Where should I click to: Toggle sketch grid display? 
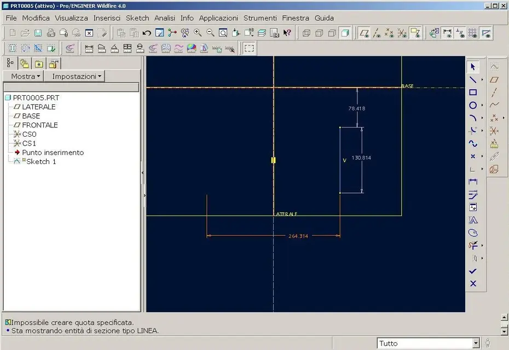click(473, 33)
